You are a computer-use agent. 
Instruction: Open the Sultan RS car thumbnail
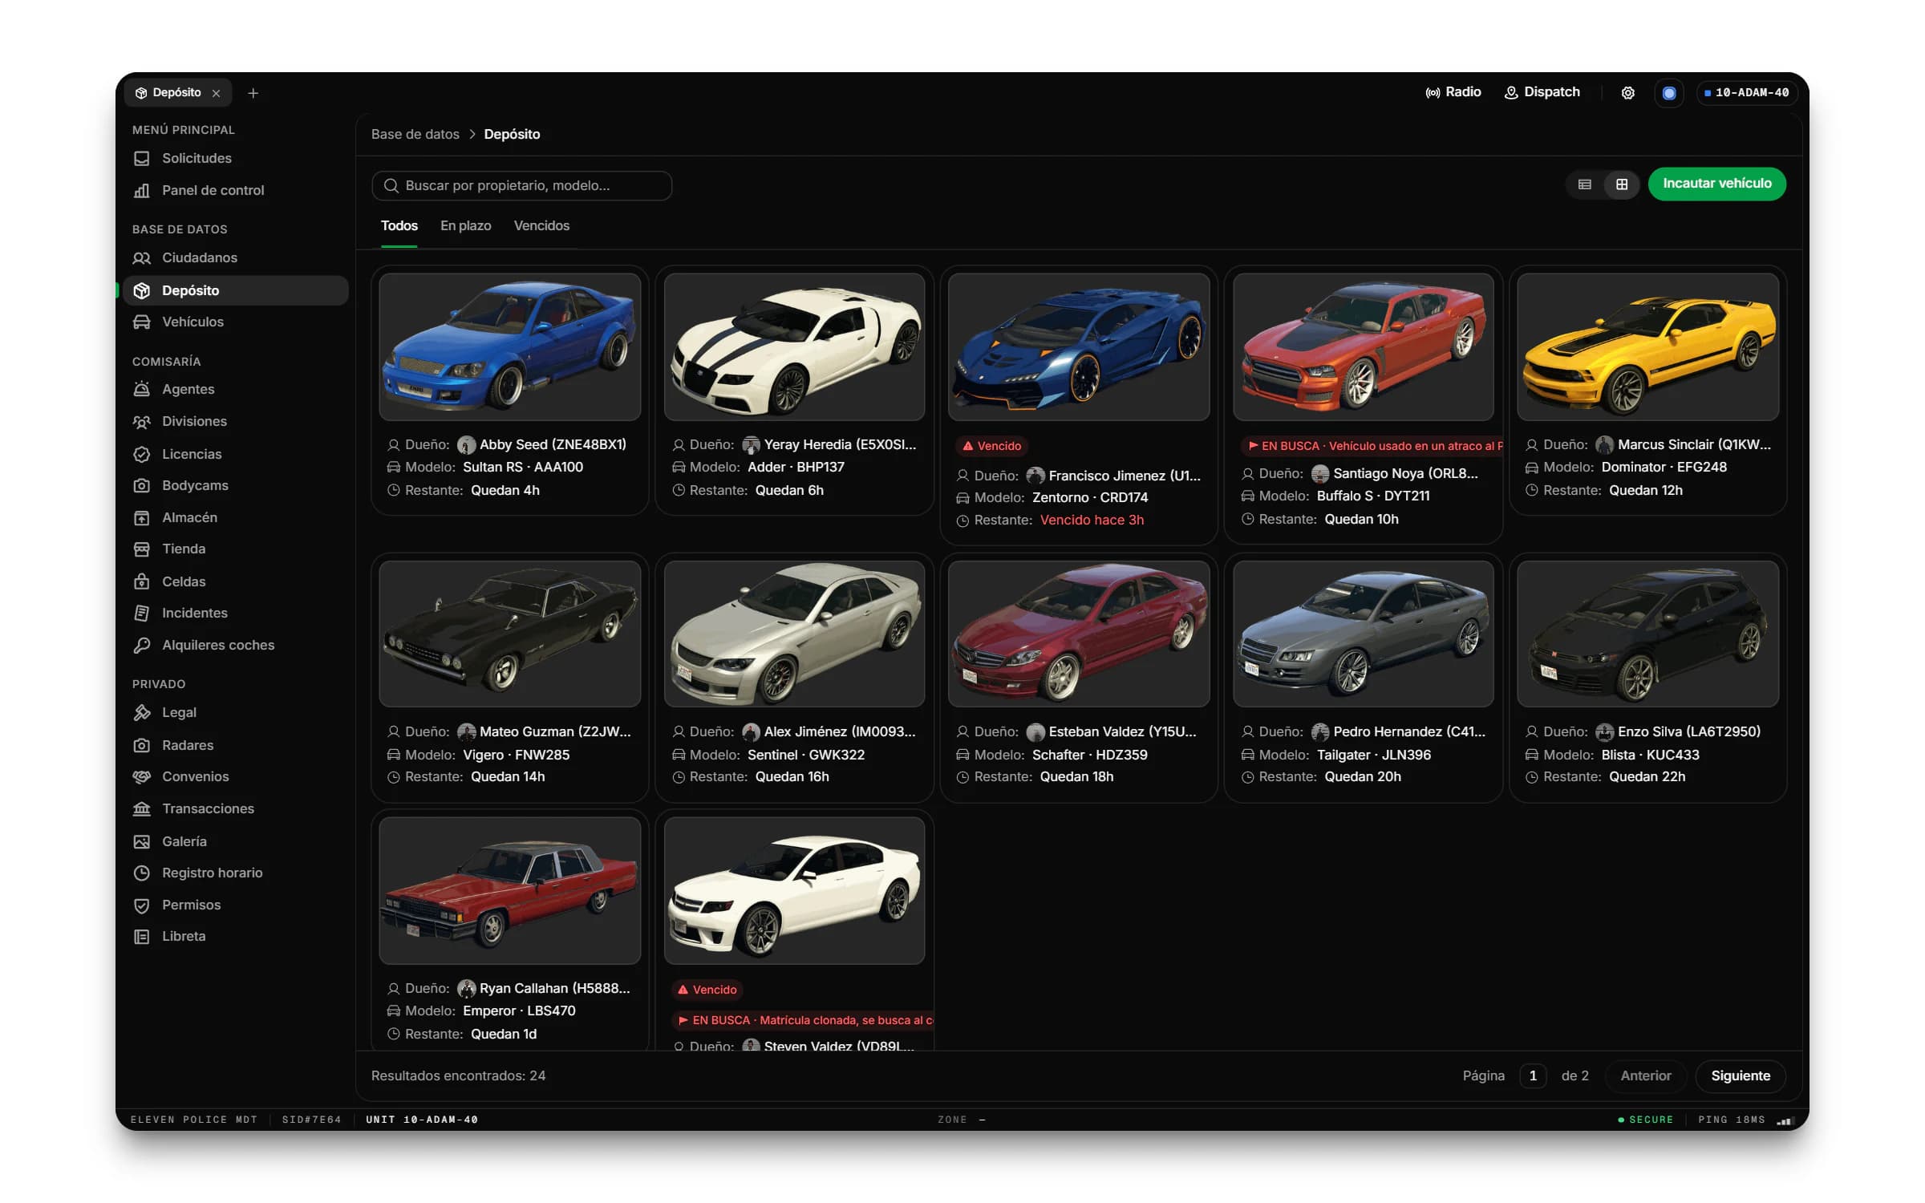(509, 346)
